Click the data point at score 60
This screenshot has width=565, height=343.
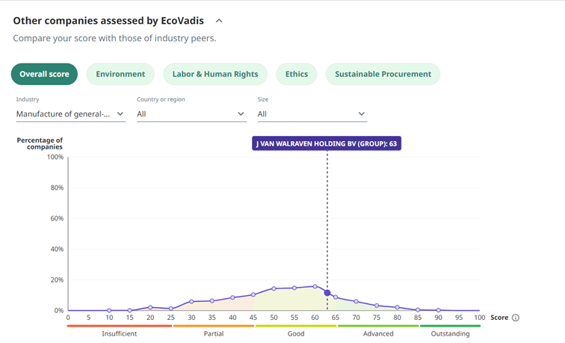(315, 286)
